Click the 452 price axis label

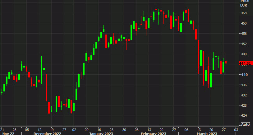(x=243, y=44)
